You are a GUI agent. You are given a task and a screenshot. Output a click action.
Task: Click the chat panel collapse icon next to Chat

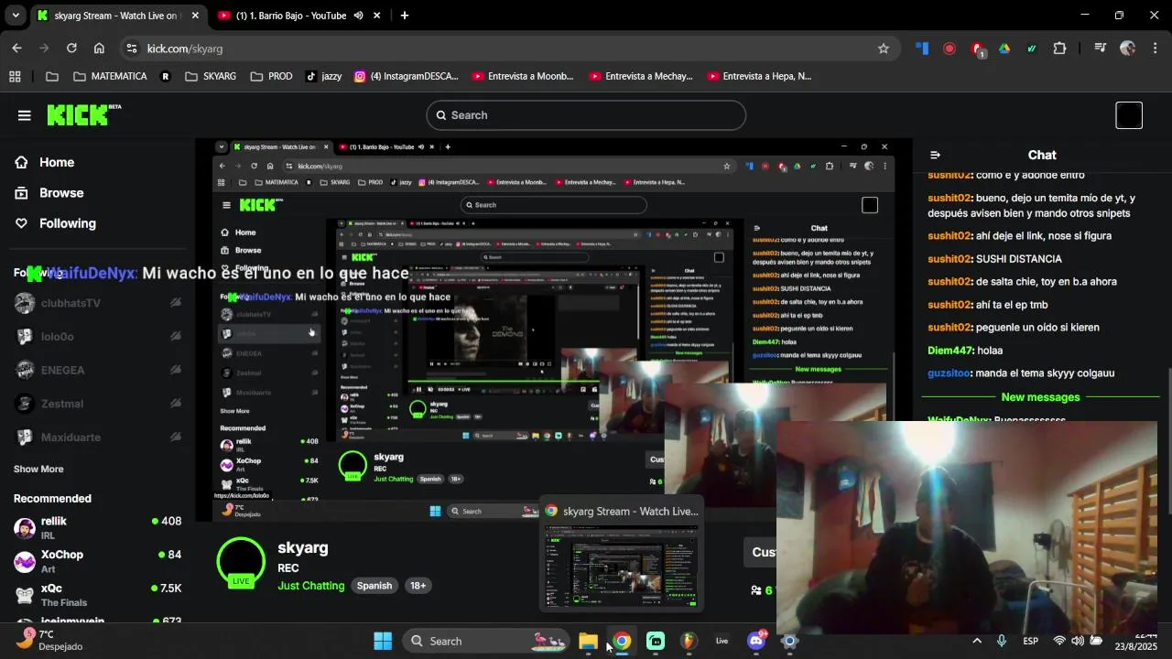tap(935, 155)
